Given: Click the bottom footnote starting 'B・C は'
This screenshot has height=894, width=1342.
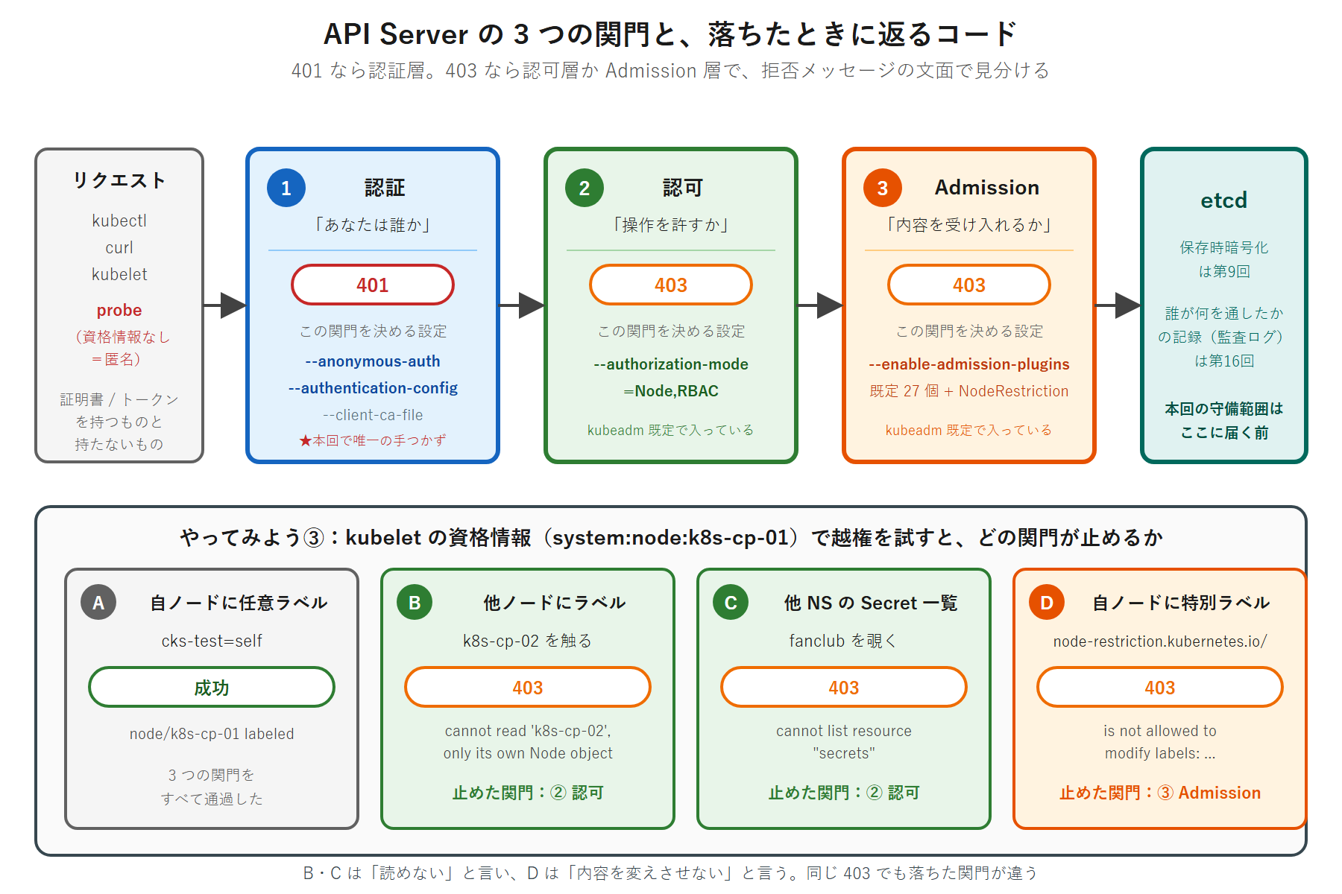Looking at the screenshot, I should point(671,873).
